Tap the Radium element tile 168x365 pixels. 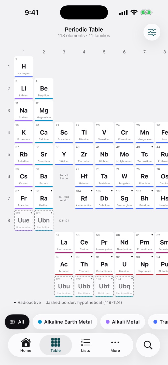[44, 199]
